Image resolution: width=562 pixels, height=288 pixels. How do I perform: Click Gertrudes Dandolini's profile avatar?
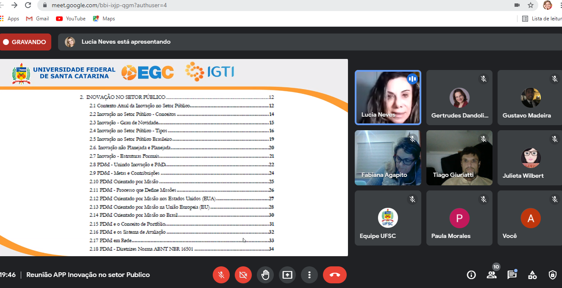point(459,98)
